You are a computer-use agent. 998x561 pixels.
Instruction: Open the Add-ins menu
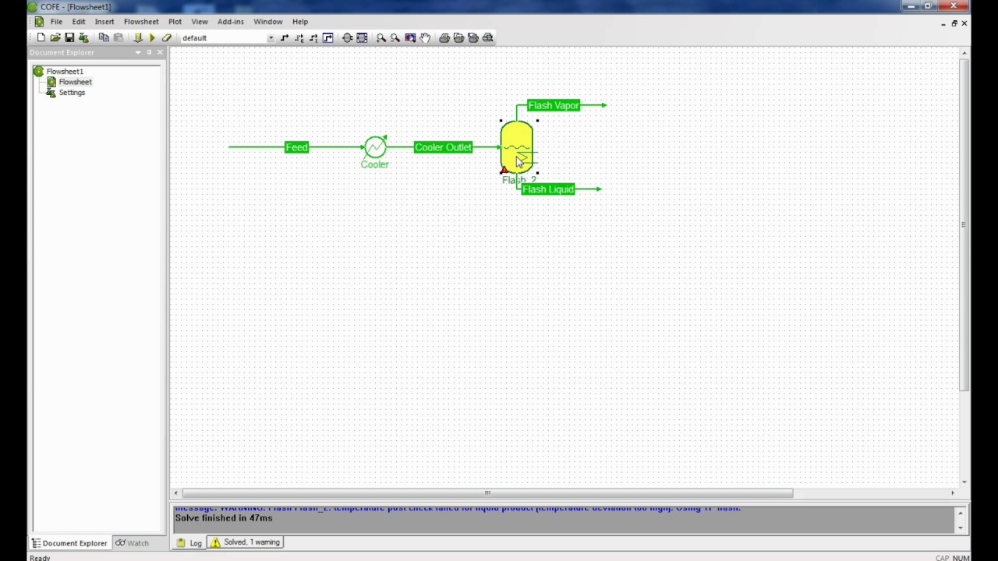[231, 22]
